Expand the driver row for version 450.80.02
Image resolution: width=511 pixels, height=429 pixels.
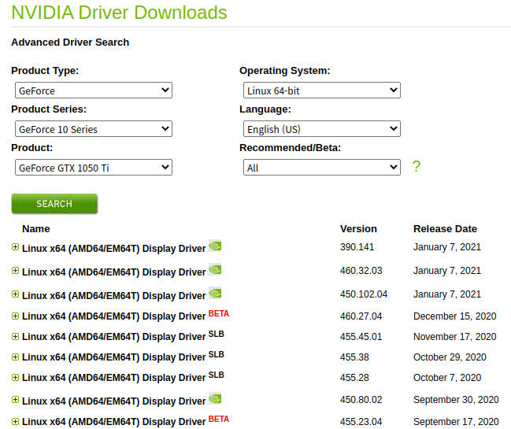15,400
